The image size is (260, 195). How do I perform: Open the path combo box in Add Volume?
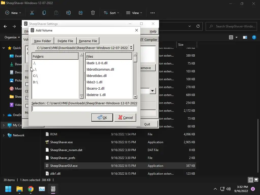point(84,48)
